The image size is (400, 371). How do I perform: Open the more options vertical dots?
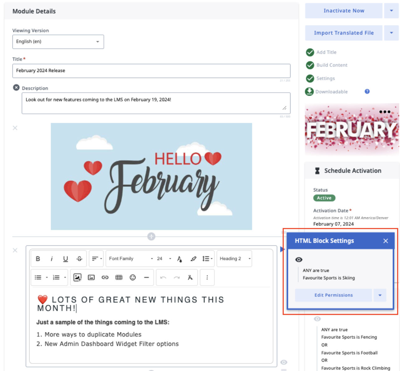[207, 277]
